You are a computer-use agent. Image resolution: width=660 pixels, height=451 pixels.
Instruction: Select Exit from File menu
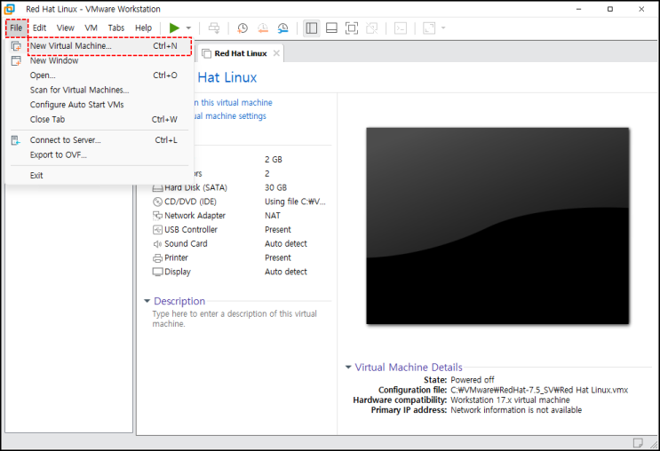tap(99, 176)
